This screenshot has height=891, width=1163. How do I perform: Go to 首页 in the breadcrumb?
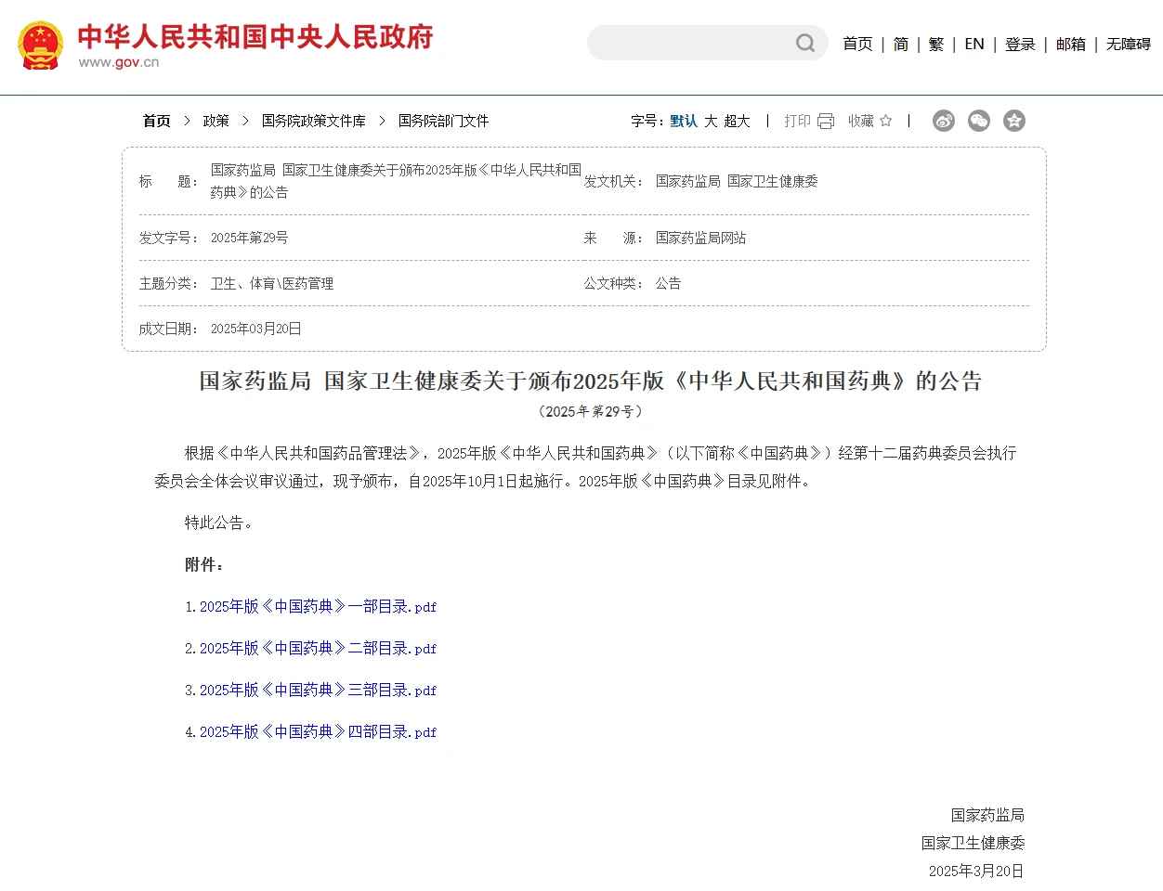click(157, 121)
